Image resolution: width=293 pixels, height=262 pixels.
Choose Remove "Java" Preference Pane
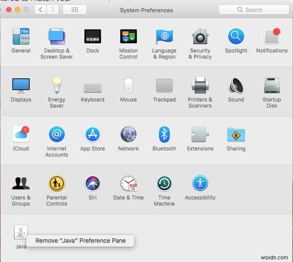[80, 241]
